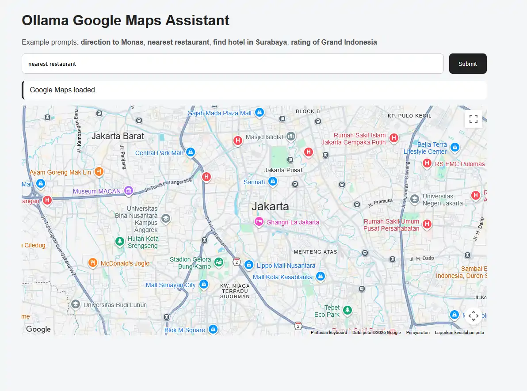Select the Universitas Budi Luhur school pin
The image size is (527, 391).
click(x=76, y=304)
